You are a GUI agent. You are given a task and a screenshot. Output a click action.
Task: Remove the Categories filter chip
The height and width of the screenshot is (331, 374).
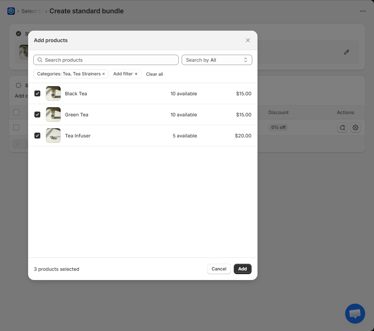104,74
